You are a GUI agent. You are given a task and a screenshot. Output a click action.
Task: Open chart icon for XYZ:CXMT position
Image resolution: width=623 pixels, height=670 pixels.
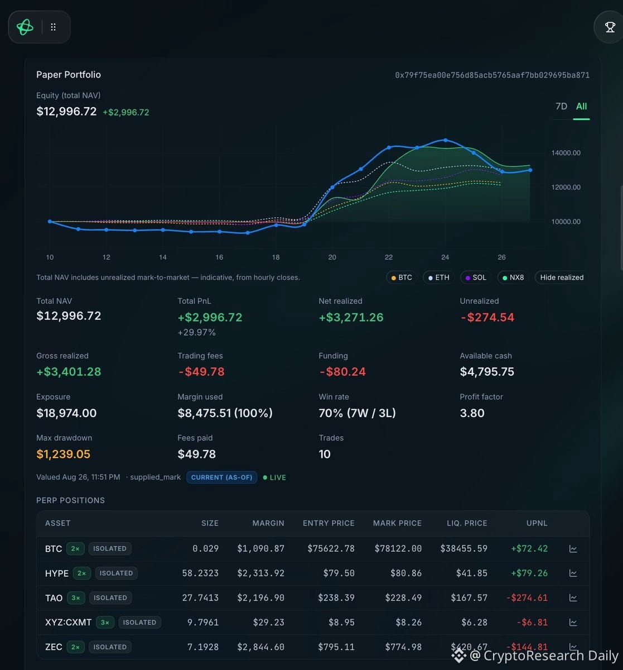[573, 623]
